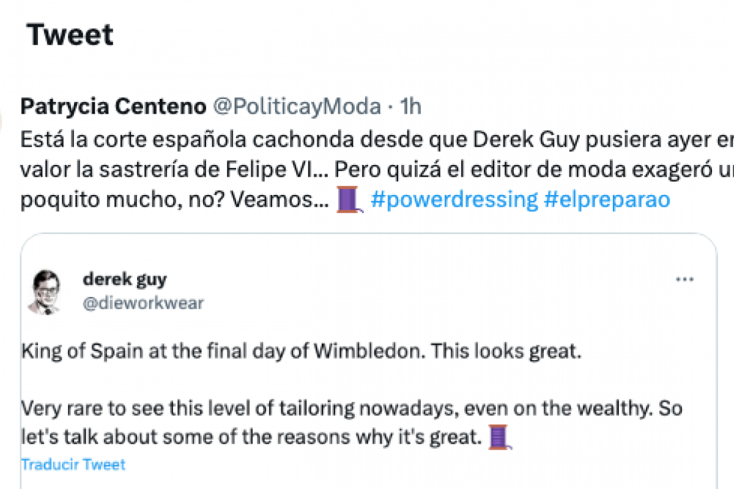Click derek guy's profile avatar
Image resolution: width=734 pixels, height=489 pixels.
(43, 292)
